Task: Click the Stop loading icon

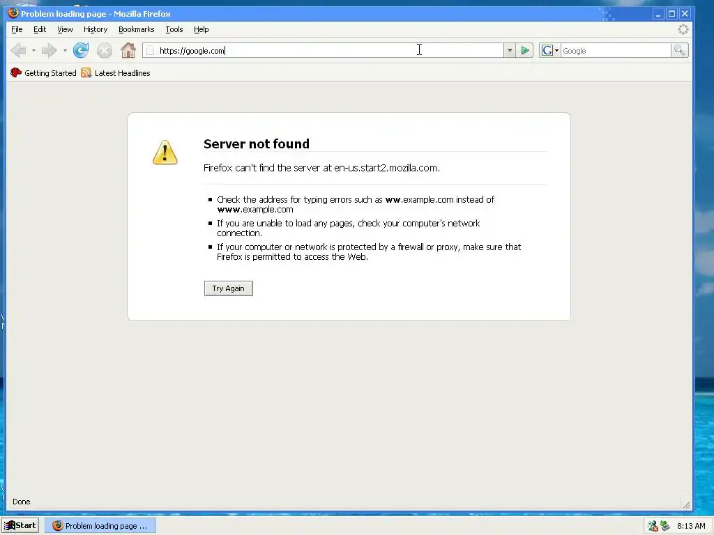Action: click(x=105, y=50)
